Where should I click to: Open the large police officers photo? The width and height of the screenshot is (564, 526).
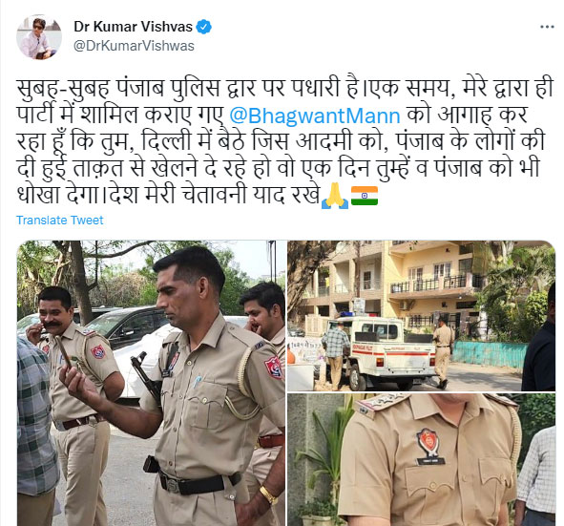tap(151, 383)
